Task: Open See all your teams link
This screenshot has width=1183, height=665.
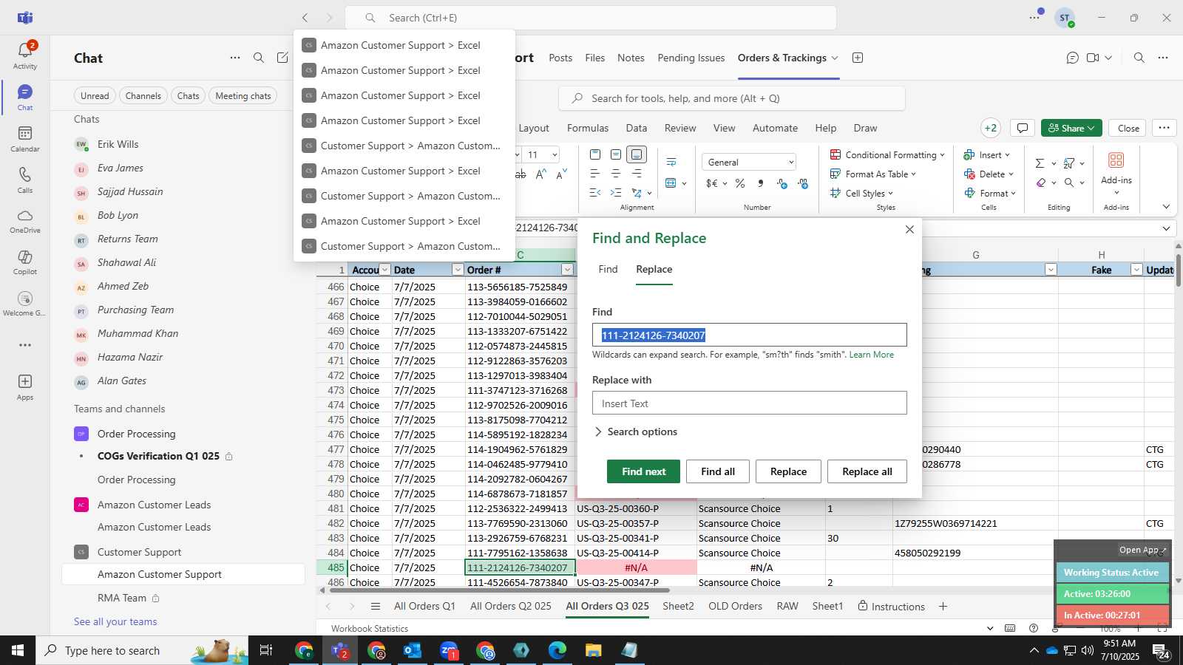Action: click(x=115, y=621)
